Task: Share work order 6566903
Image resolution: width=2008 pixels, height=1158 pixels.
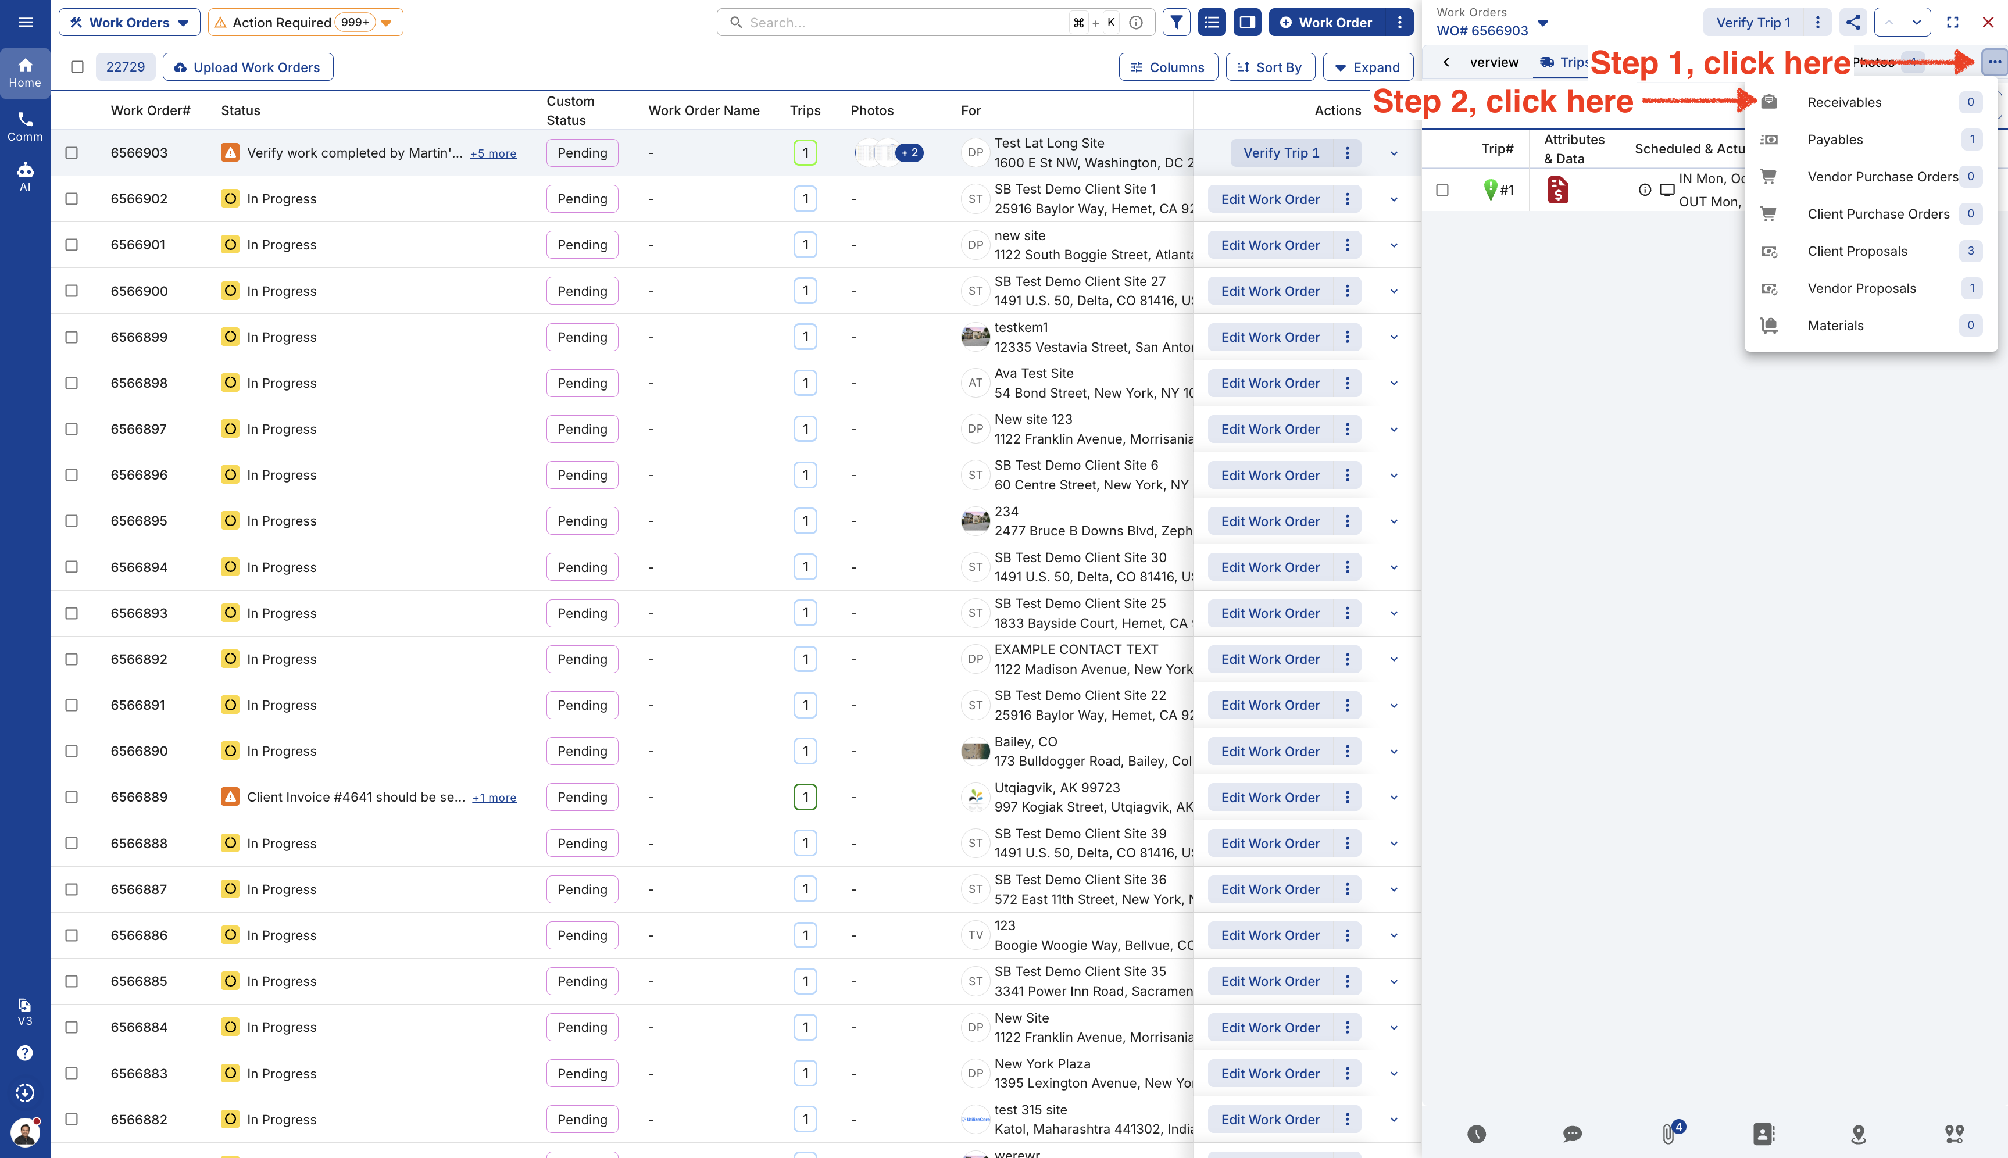Action: (x=1853, y=22)
